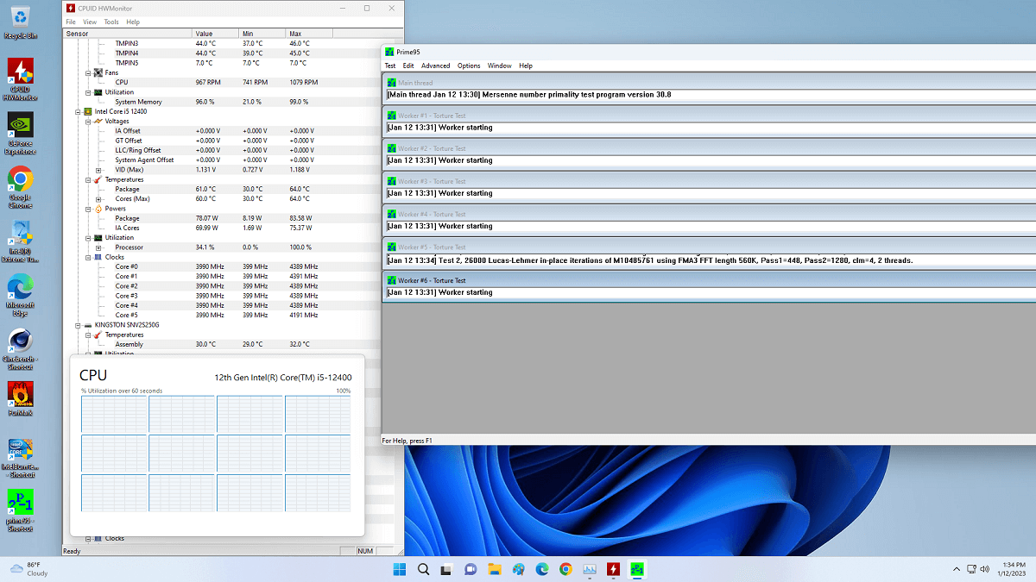Viewport: 1036px width, 582px height.
Task: Open the weather widget showing 86°F
Action: [x=28, y=569]
